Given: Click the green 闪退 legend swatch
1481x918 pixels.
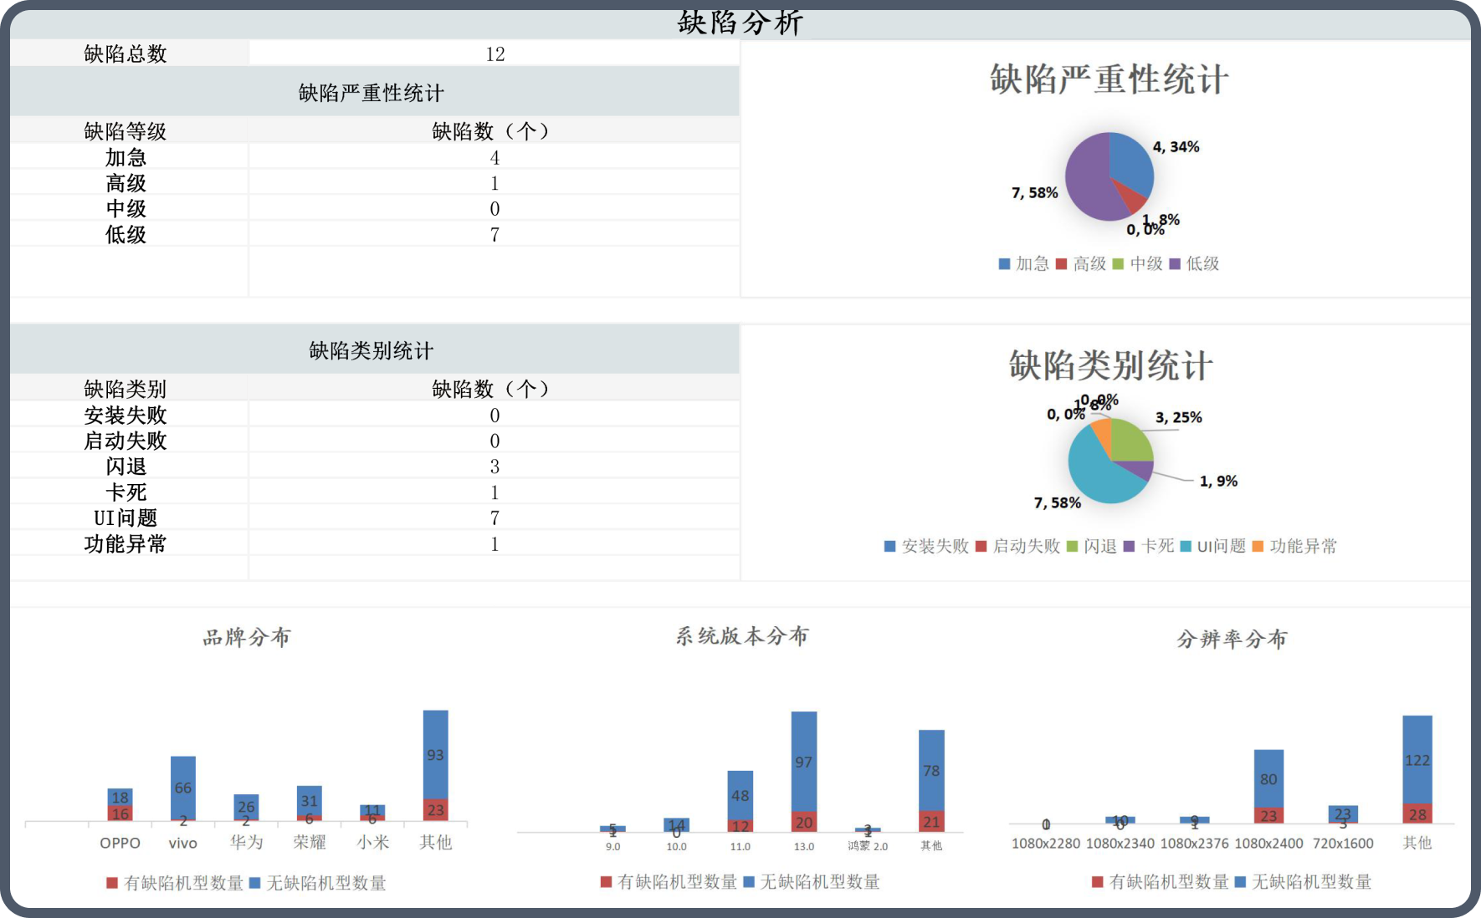Looking at the screenshot, I should click(x=1072, y=547).
